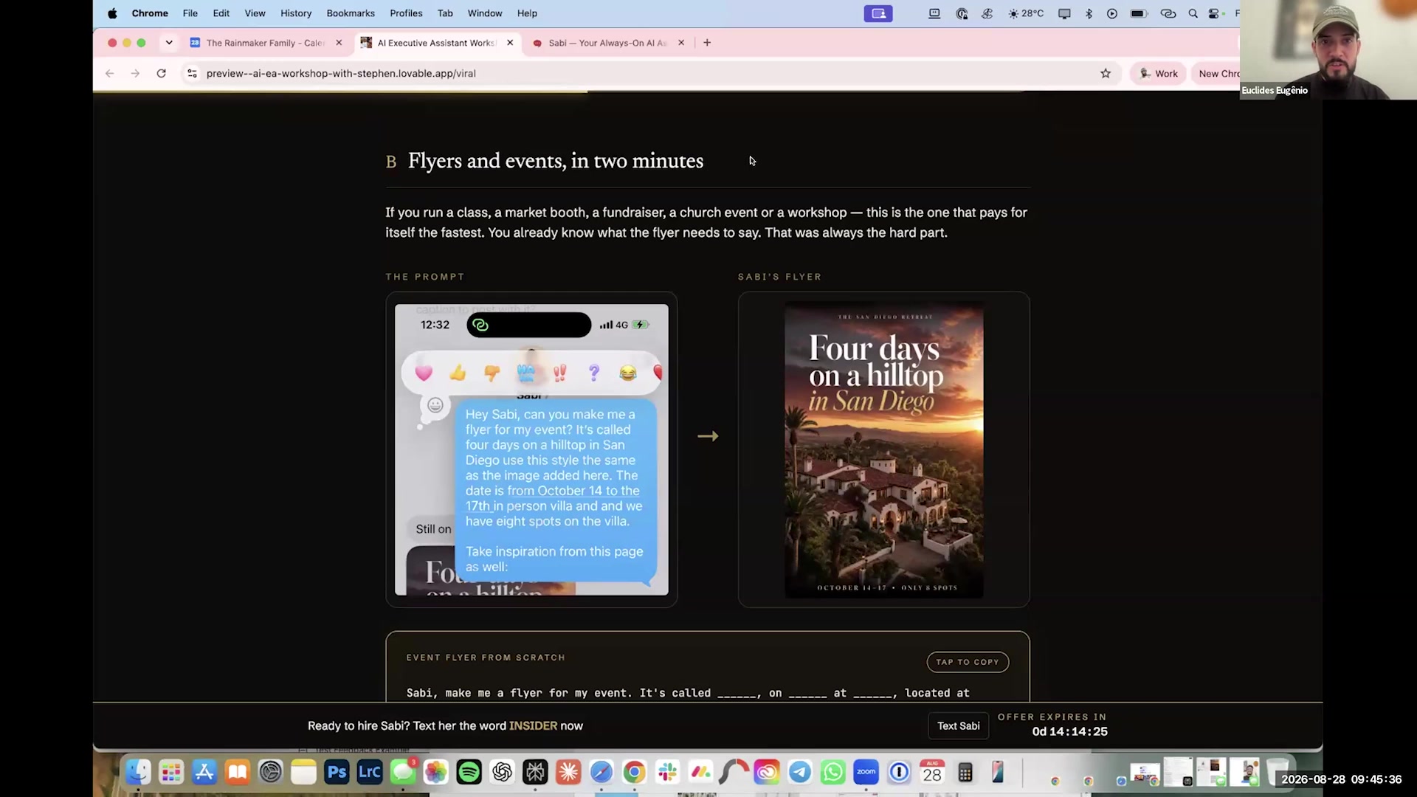Image resolution: width=1417 pixels, height=797 pixels.
Task: Expand the tab search dropdown arrow
Action: pos(169,43)
